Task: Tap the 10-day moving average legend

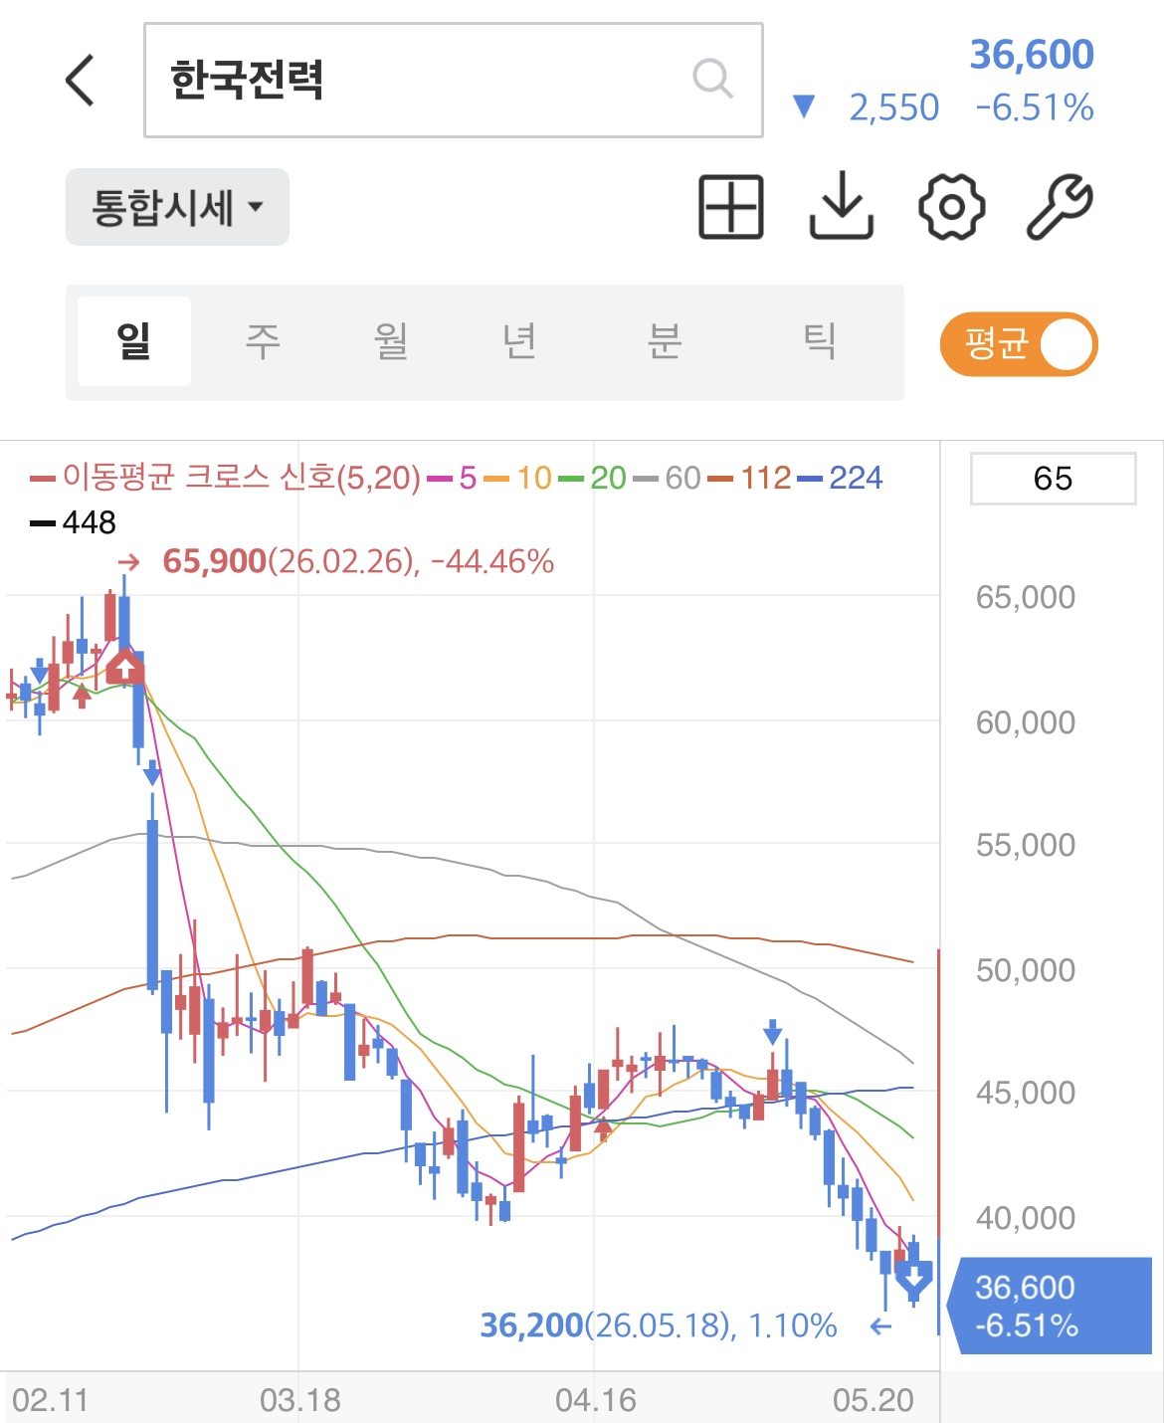Action: coord(518,478)
